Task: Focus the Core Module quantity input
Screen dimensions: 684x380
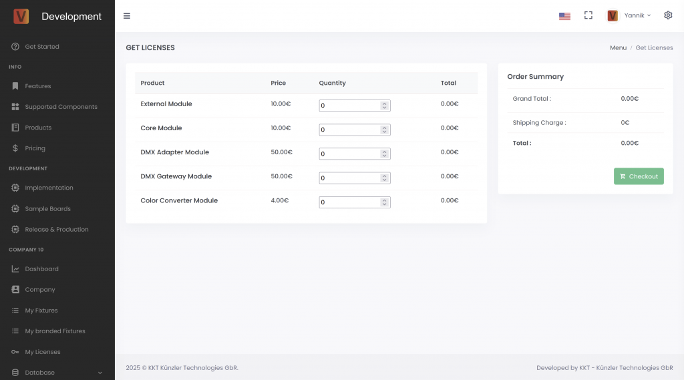Action: pyautogui.click(x=349, y=130)
